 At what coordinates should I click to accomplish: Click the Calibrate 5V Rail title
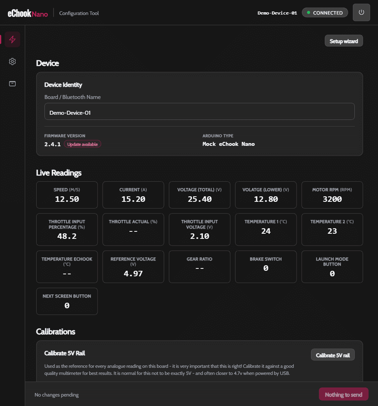[x=65, y=353]
